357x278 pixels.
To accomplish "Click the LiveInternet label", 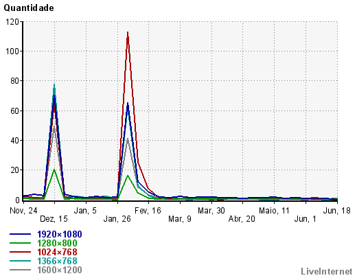I will point(327,271).
